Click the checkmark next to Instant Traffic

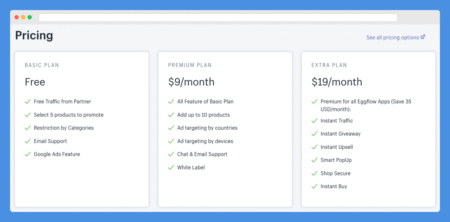pos(314,121)
